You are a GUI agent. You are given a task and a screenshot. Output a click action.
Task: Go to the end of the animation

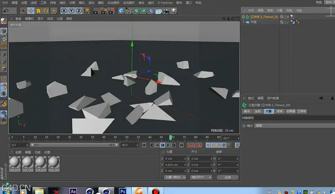[181, 145]
